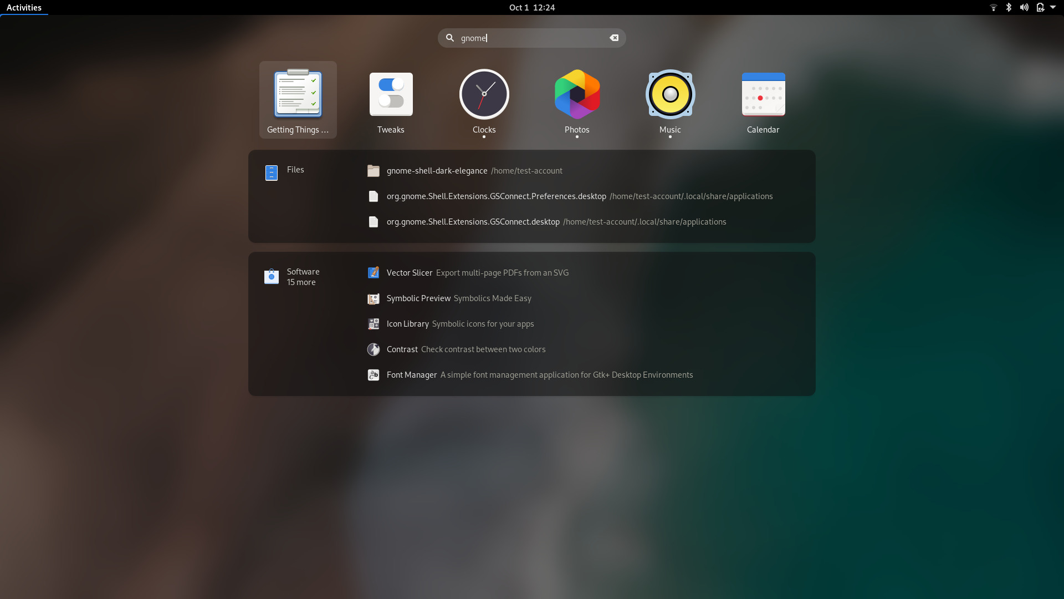Screen dimensions: 1064x599
Task: Click the Software provider icon
Action: pyautogui.click(x=272, y=276)
